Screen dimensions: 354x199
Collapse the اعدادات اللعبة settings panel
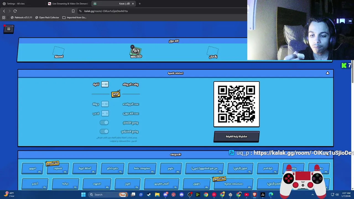click(327, 73)
